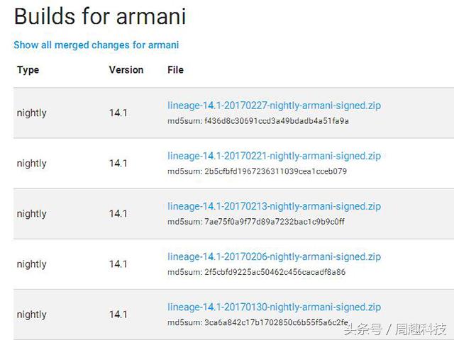Open the Show all merged changes link

[x=96, y=45]
